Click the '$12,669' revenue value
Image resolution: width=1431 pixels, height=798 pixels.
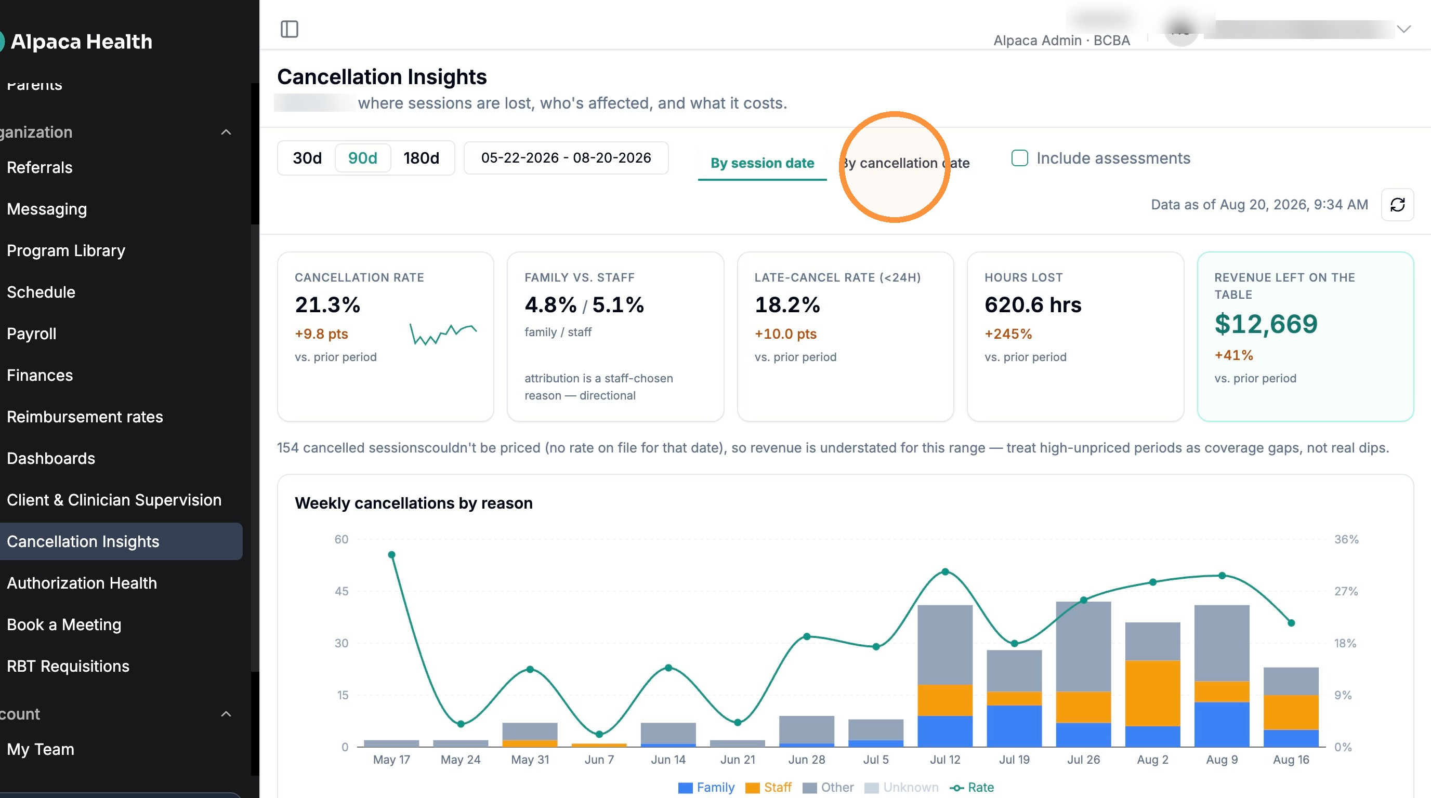(1266, 324)
